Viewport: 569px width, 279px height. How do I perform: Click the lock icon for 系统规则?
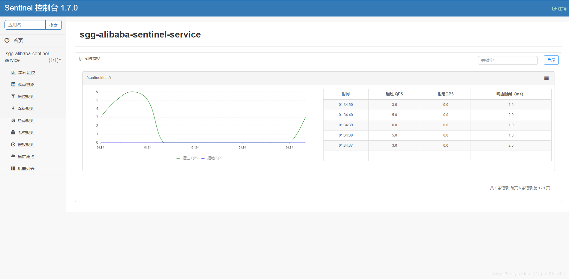pos(13,132)
